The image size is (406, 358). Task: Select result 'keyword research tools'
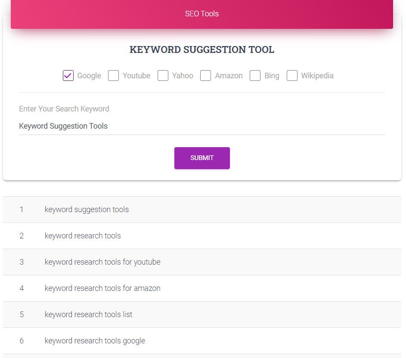[x=202, y=236]
